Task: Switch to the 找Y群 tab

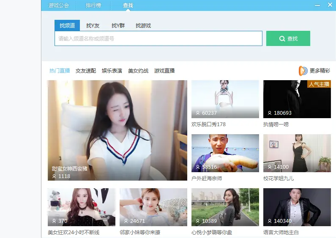Action: pos(118,26)
